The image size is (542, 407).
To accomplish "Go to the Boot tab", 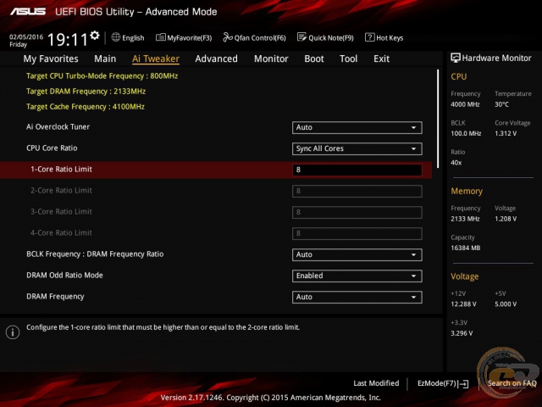I will 314,59.
